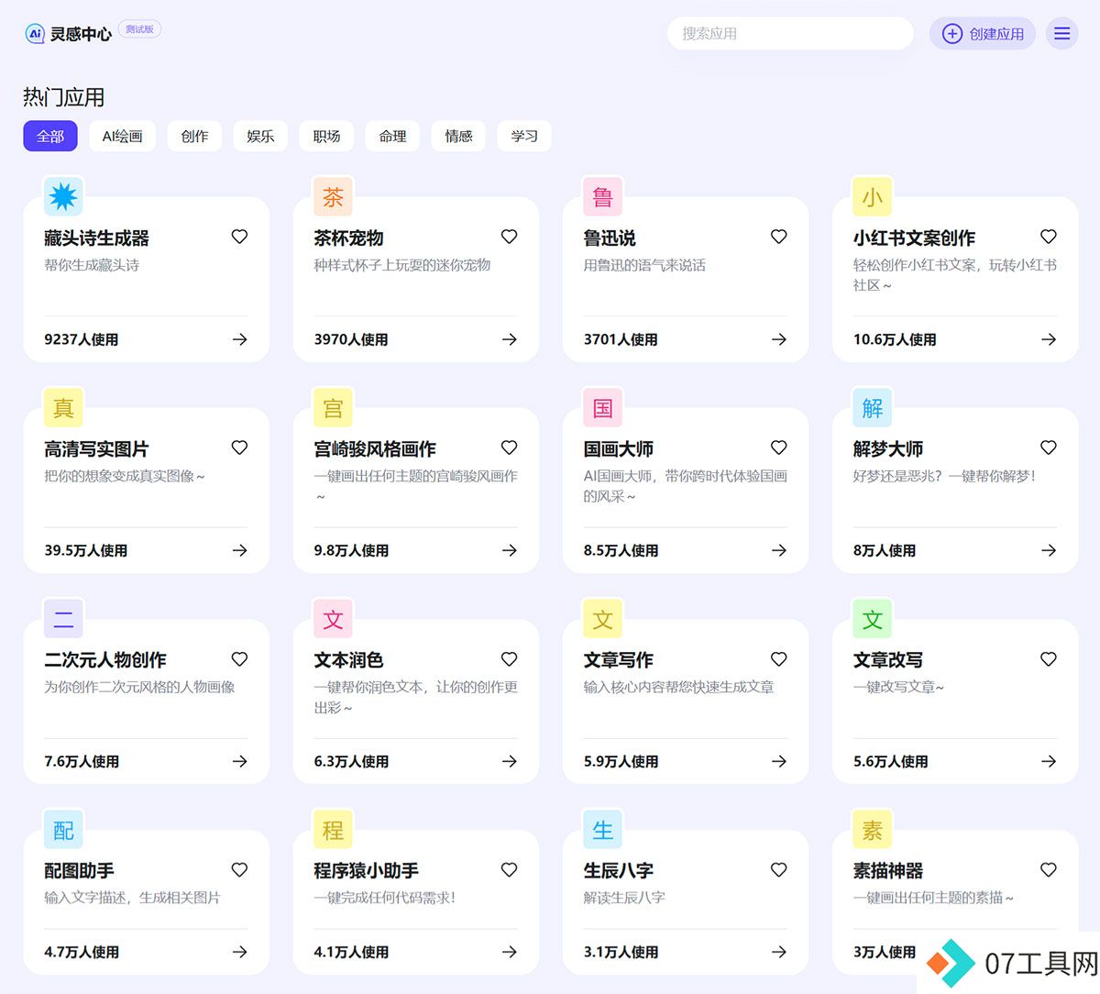Screen dimensions: 1100x994
Task: Favorite 高清写实图片 with the heart
Action: pyautogui.click(x=239, y=447)
